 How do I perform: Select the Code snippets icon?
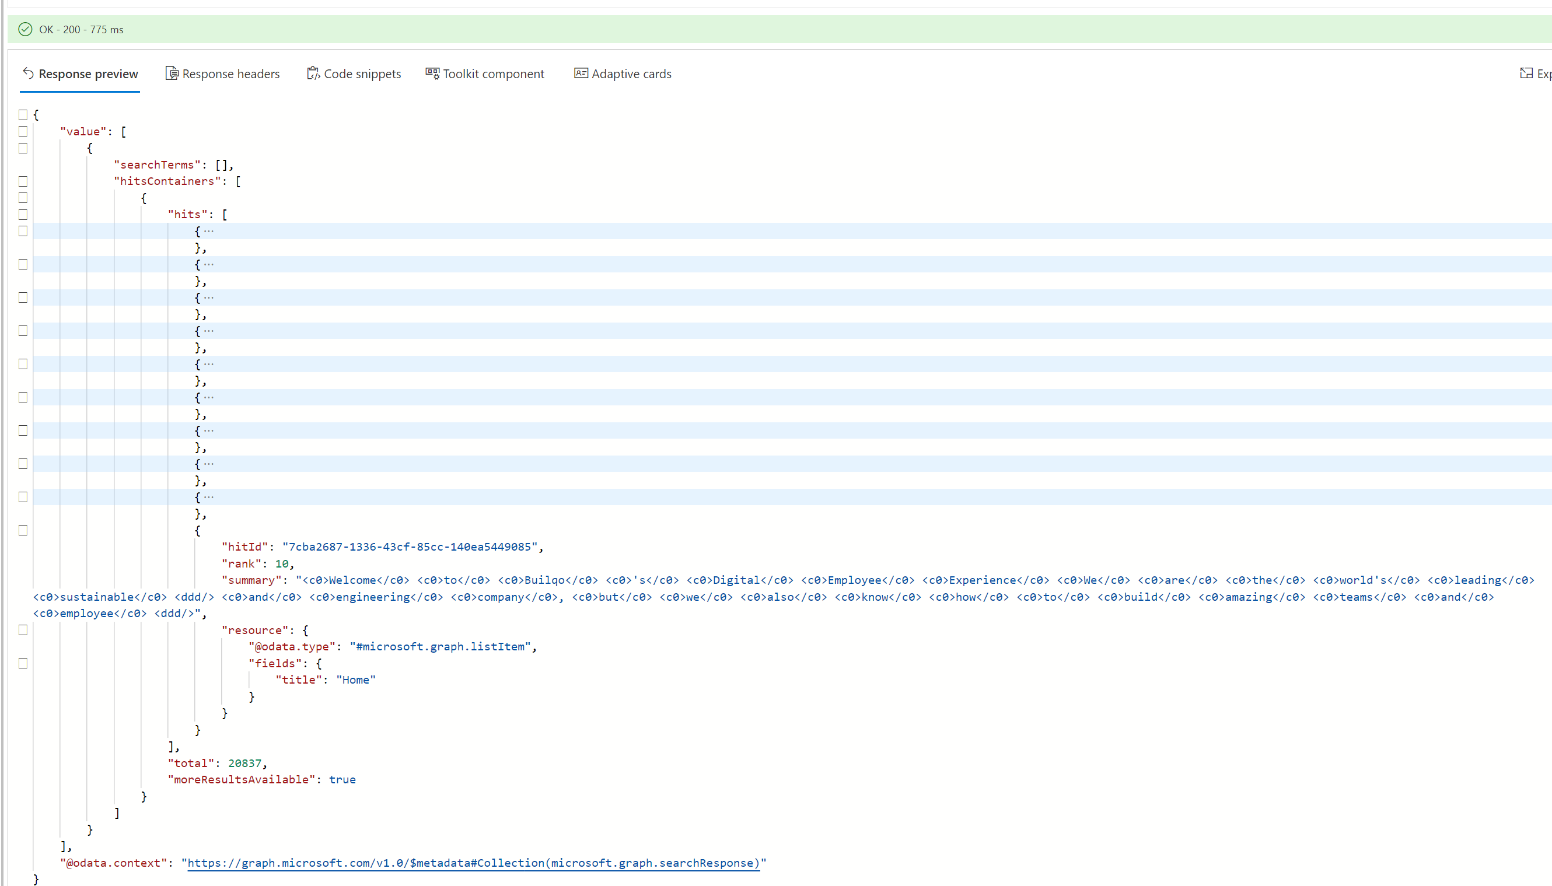coord(314,73)
